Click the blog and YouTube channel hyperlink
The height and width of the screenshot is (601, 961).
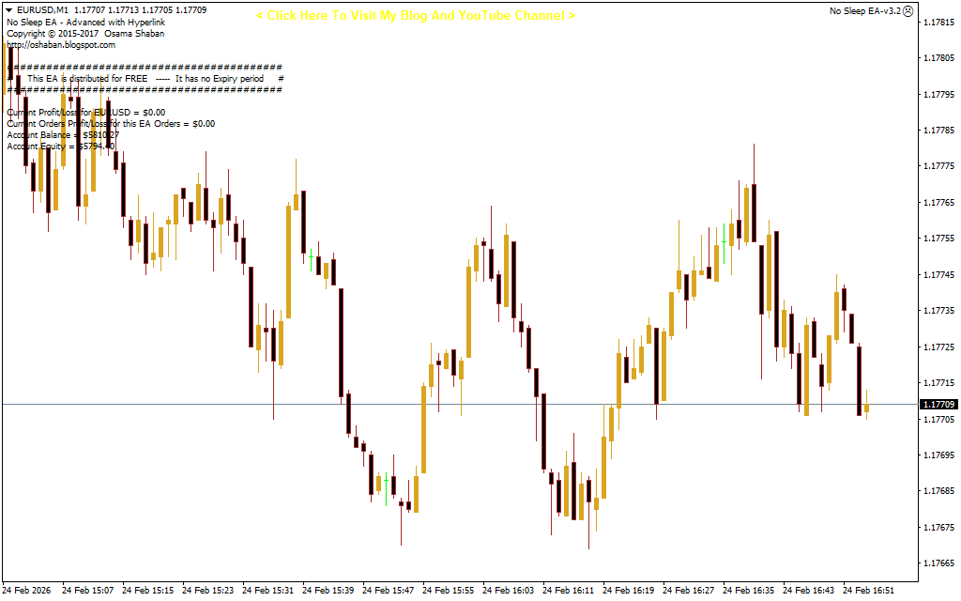click(x=415, y=16)
